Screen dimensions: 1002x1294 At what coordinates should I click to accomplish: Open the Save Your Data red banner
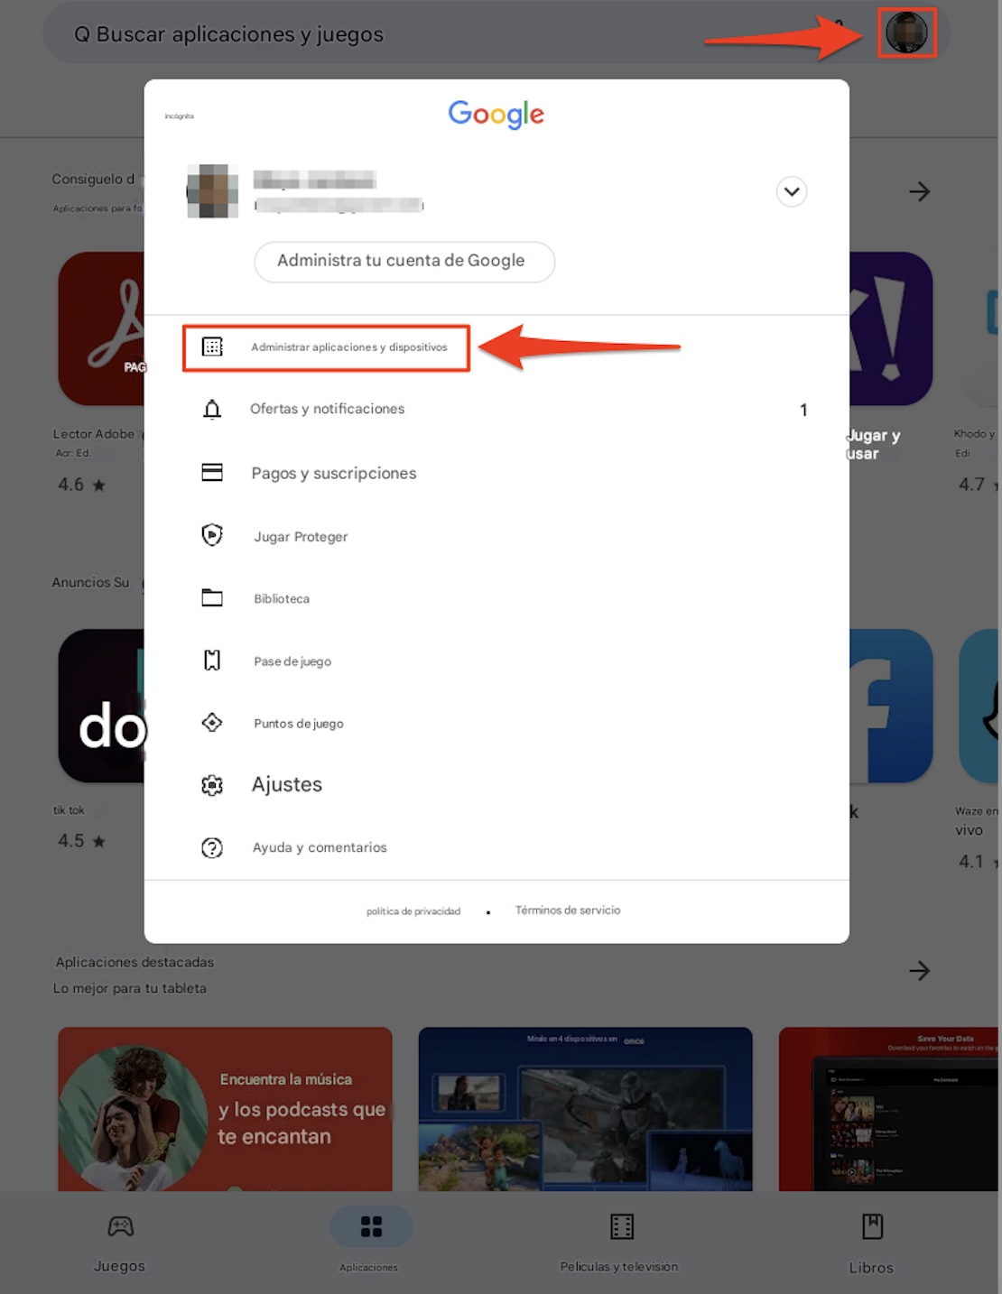click(x=890, y=1109)
